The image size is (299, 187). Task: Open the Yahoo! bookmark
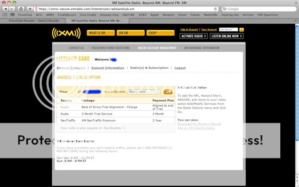click(x=195, y=15)
